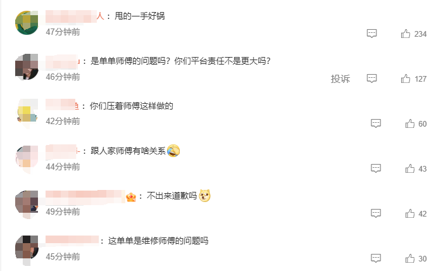This screenshot has width=441, height=271.
Task: Click the thumbs-up on the 127-like comment
Action: [x=406, y=79]
